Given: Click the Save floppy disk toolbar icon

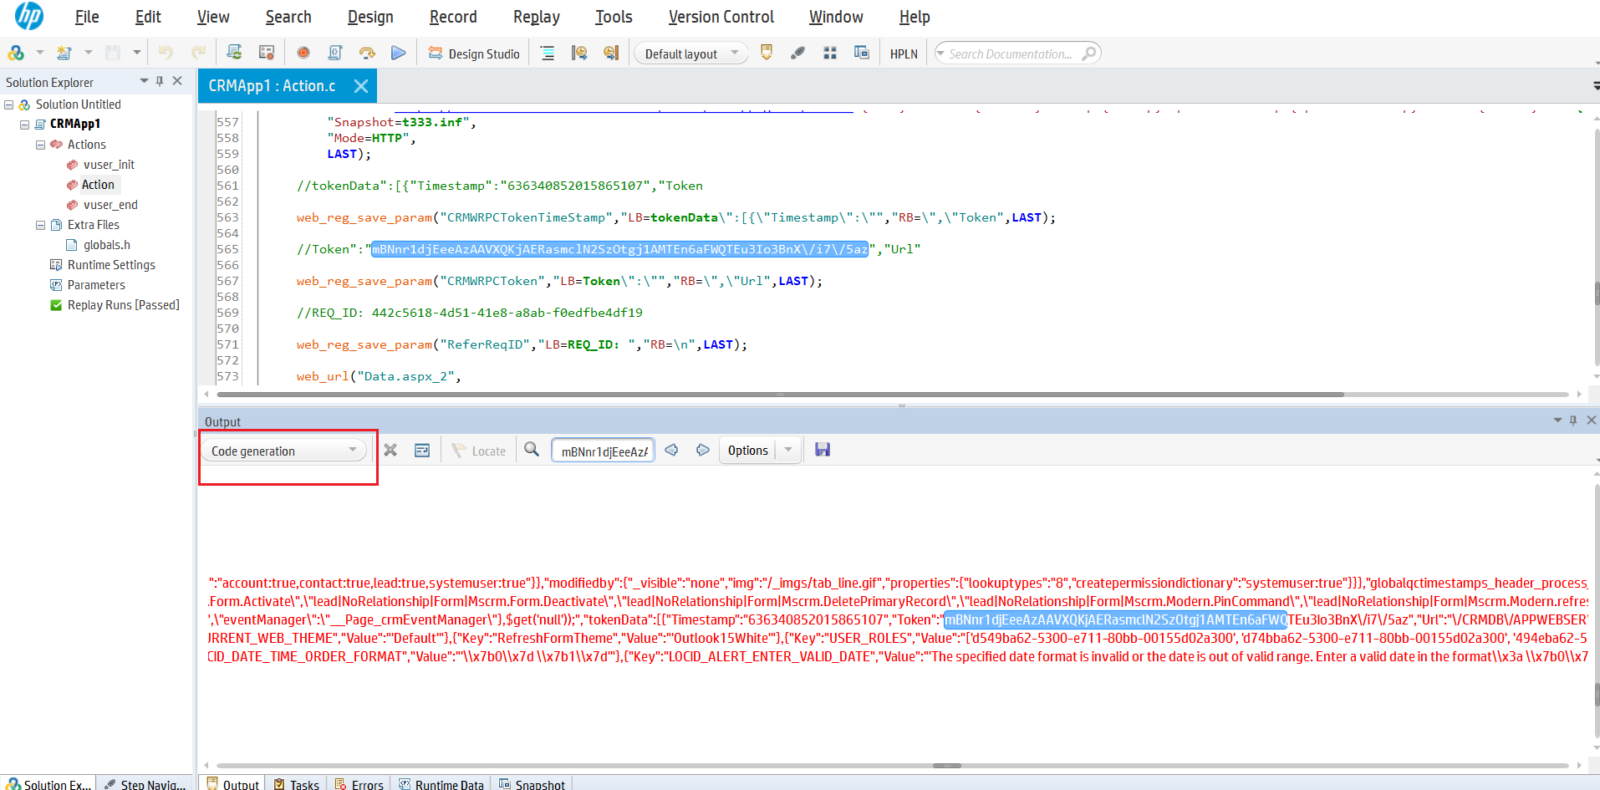Looking at the screenshot, I should [x=113, y=53].
